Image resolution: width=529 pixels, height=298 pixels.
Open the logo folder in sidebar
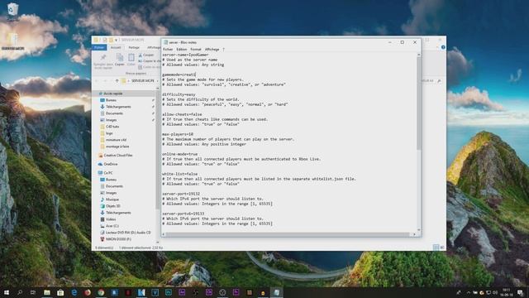coord(109,133)
